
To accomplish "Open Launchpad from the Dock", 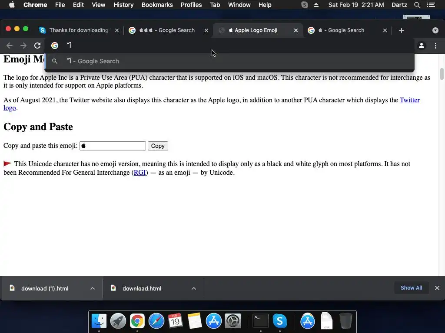I will click(118, 321).
